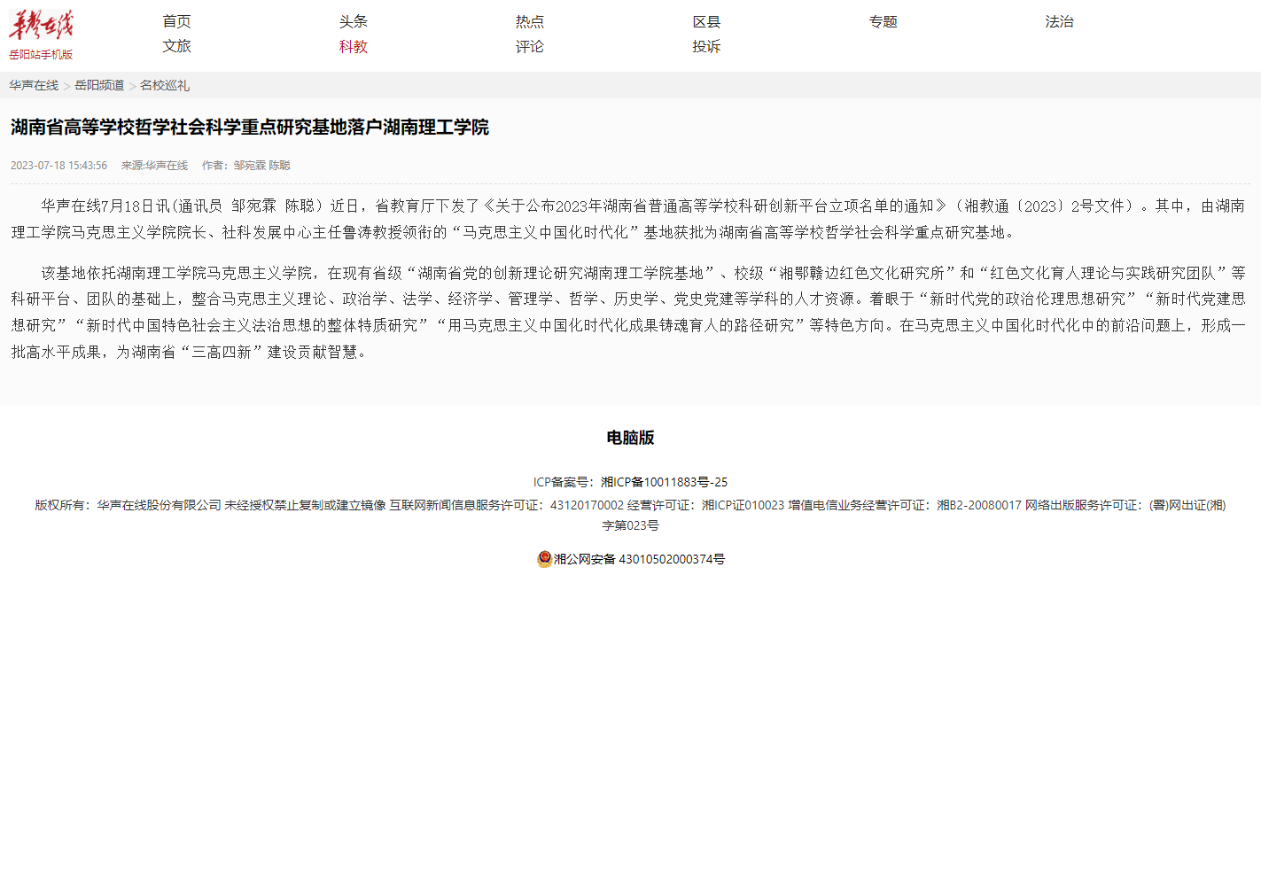
Task: Open the 投诉 navigation link
Action: coord(706,46)
